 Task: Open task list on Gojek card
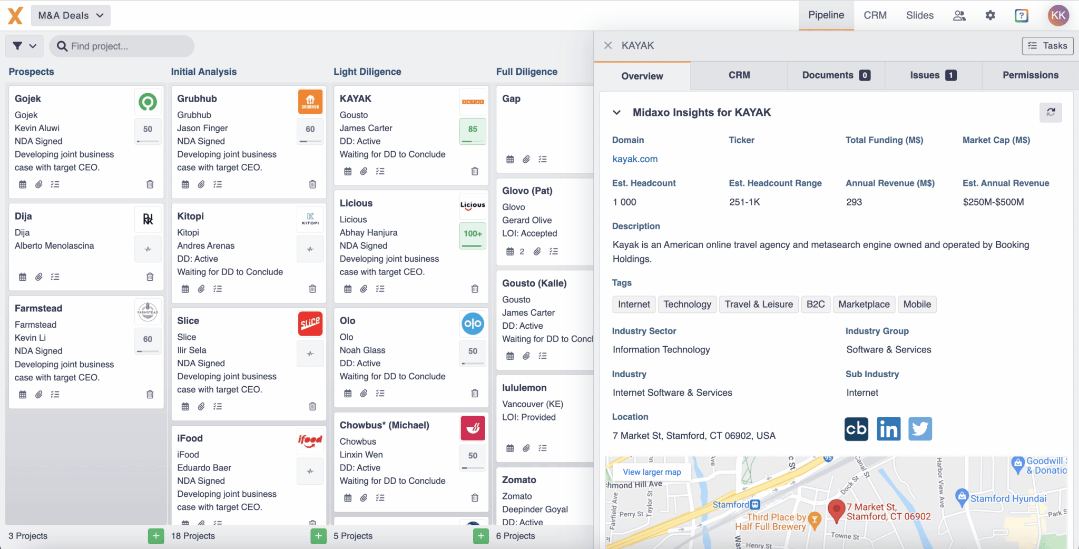[x=55, y=184]
